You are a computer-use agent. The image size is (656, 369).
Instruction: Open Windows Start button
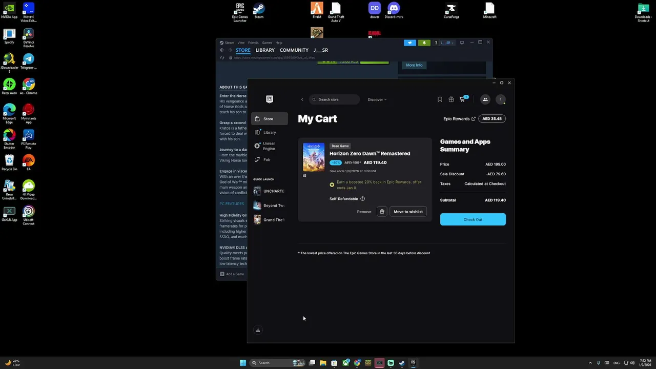pyautogui.click(x=243, y=363)
